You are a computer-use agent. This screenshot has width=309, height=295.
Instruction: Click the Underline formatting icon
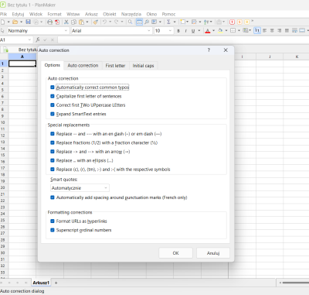tap(193, 31)
